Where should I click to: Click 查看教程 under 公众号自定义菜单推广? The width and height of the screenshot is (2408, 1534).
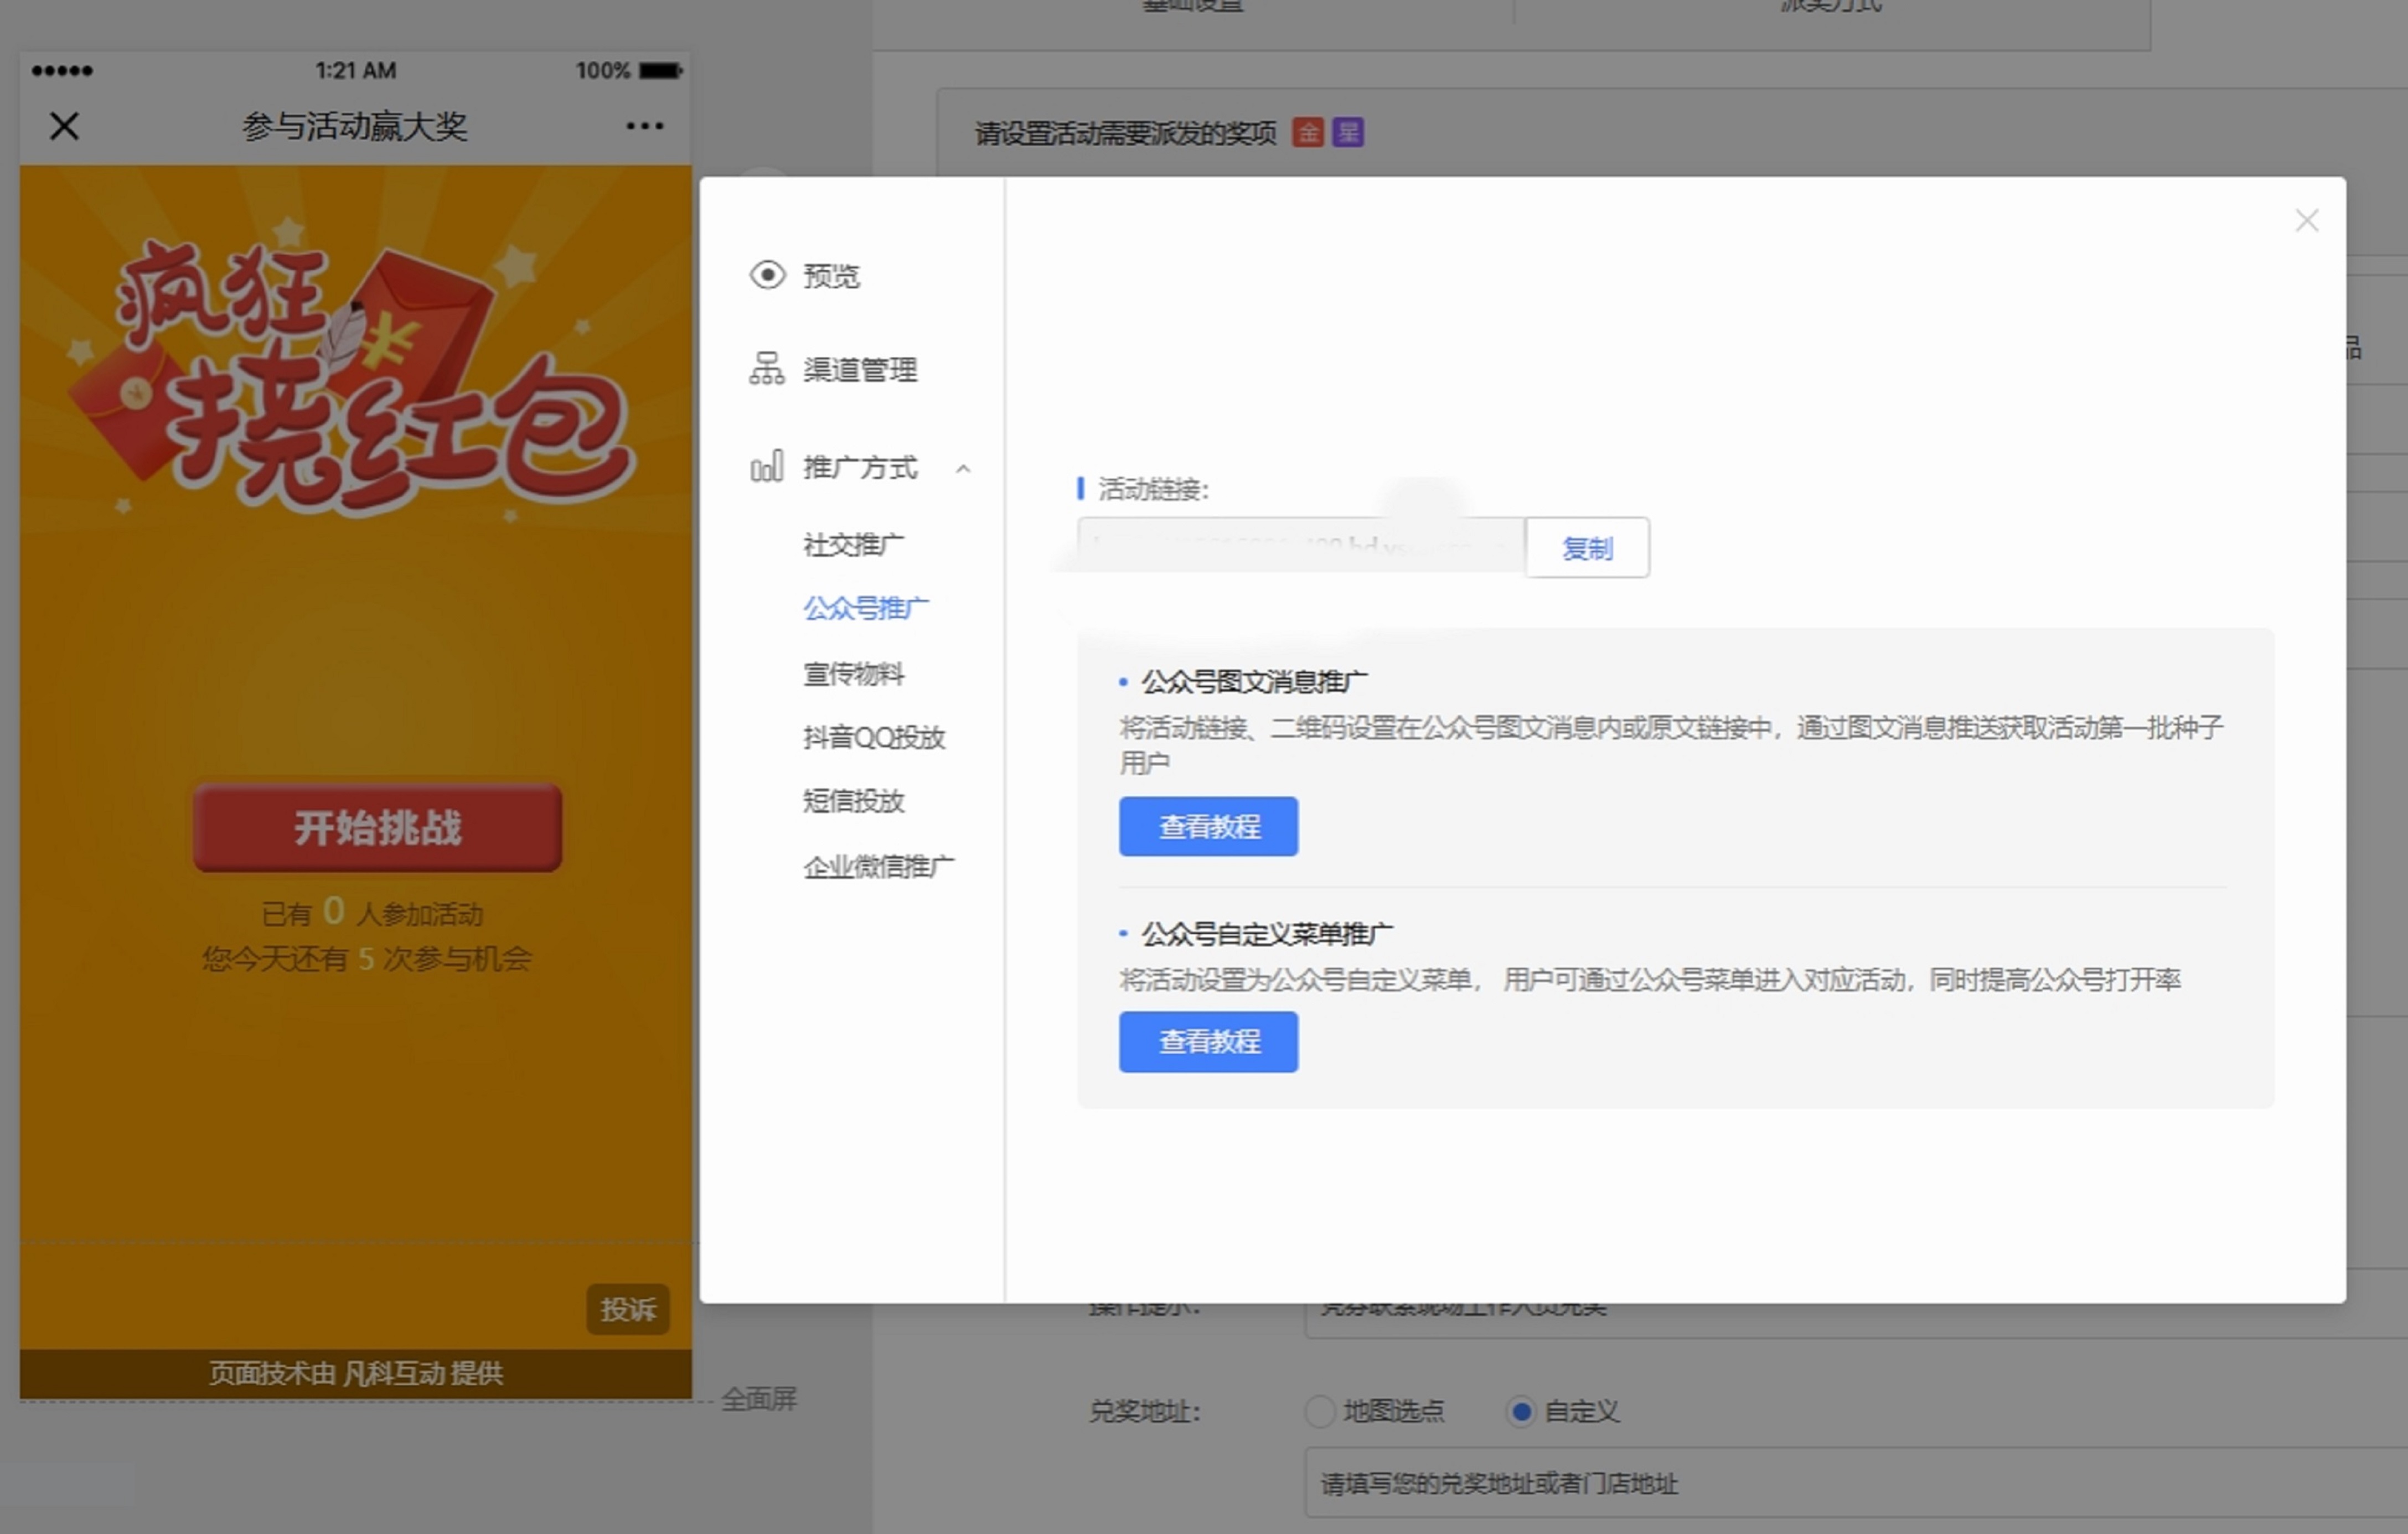point(1208,1042)
